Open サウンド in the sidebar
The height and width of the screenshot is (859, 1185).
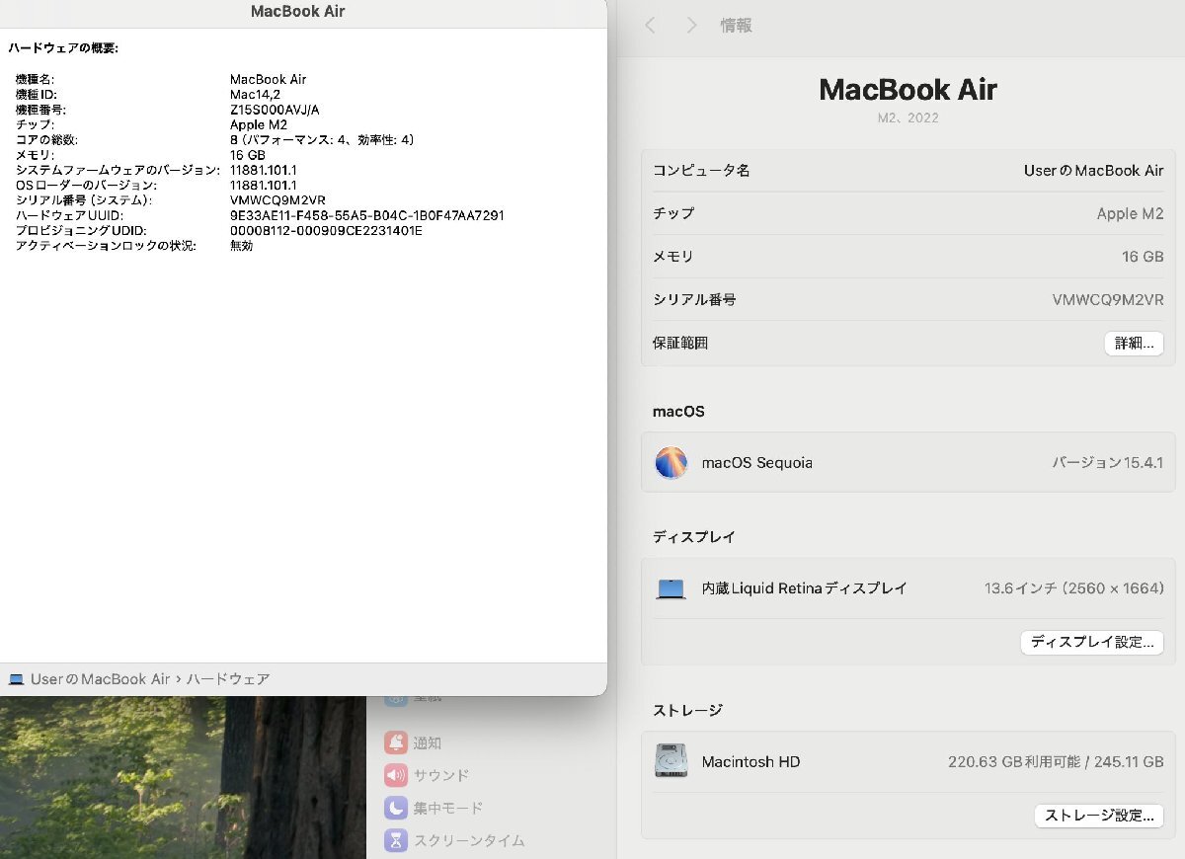click(427, 775)
